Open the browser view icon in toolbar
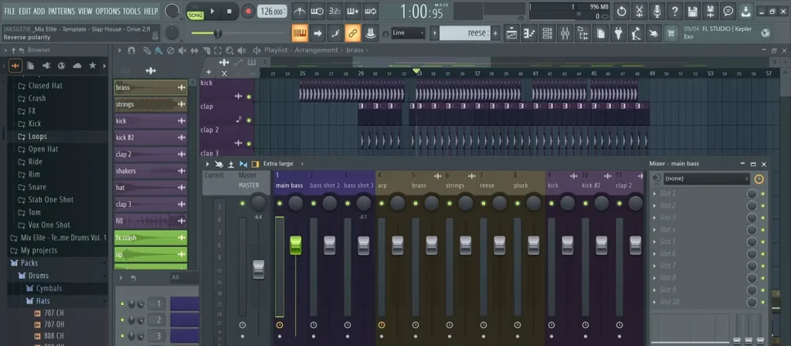This screenshot has height=346, width=791. [x=582, y=33]
